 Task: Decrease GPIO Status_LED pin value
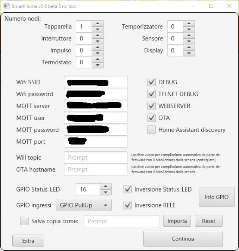(105, 192)
